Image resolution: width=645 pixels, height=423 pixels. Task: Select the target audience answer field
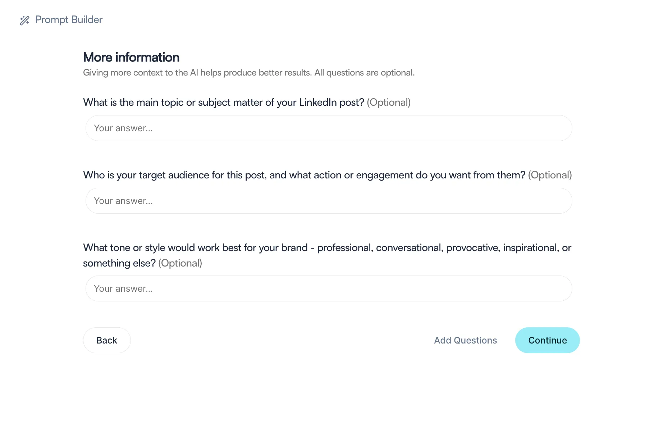tap(329, 201)
